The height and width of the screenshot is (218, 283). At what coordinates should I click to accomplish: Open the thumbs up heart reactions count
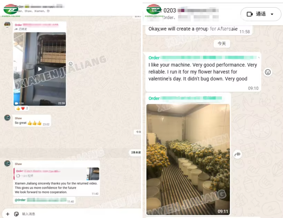(22, 108)
